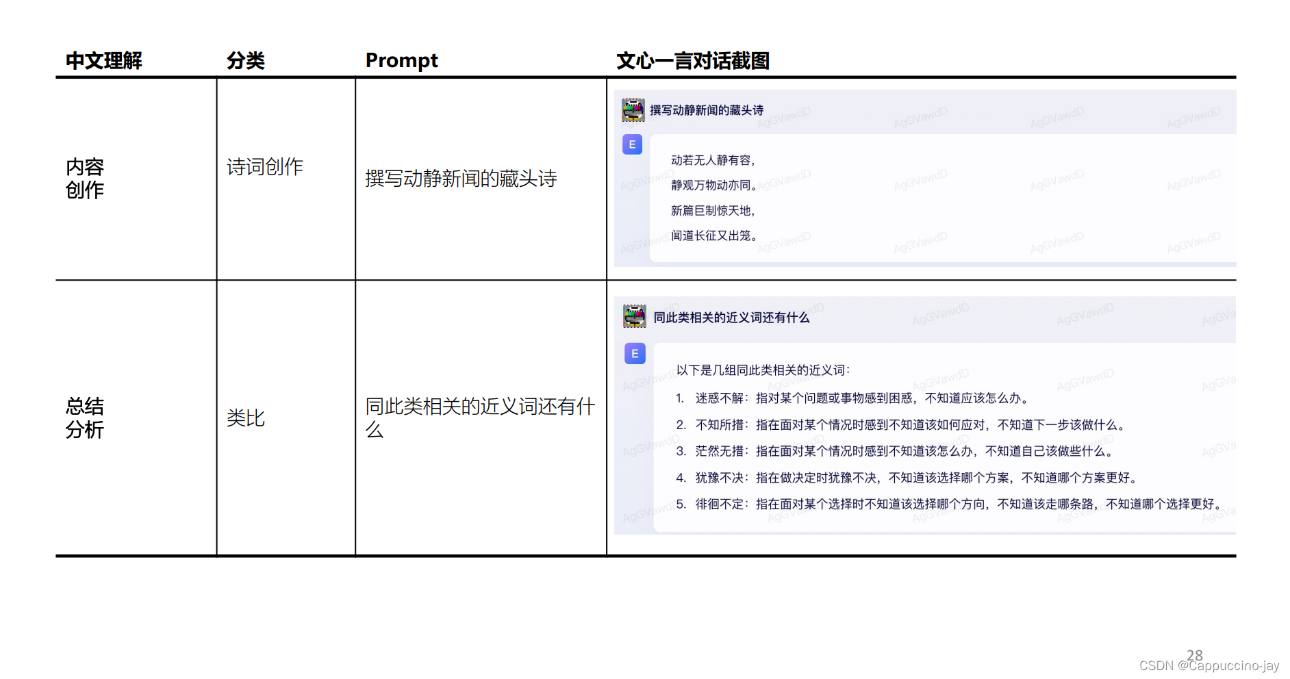Click the user avatar beside 同此类相关的近义词还有什么 chat message

click(635, 316)
